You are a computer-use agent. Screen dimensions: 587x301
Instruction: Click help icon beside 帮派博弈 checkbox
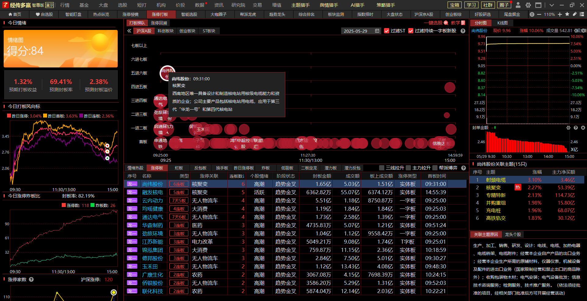coord(463,168)
